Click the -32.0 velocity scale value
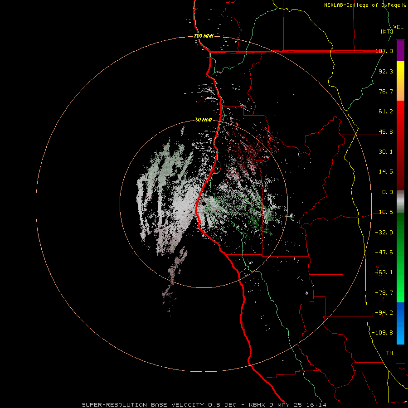Image resolution: width=408 pixels, height=408 pixels. click(x=384, y=233)
